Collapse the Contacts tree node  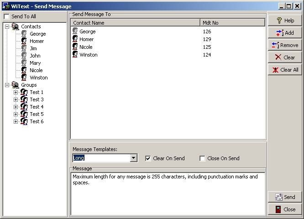7,26
